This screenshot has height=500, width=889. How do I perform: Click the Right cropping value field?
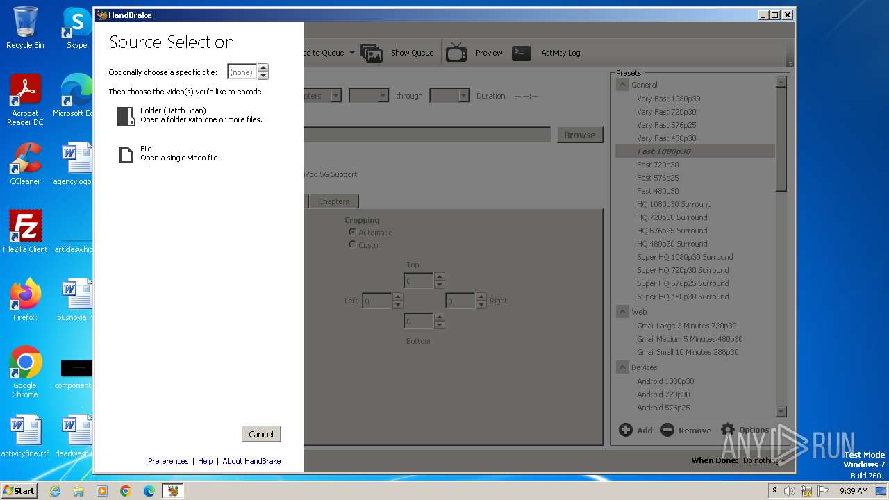tap(460, 301)
